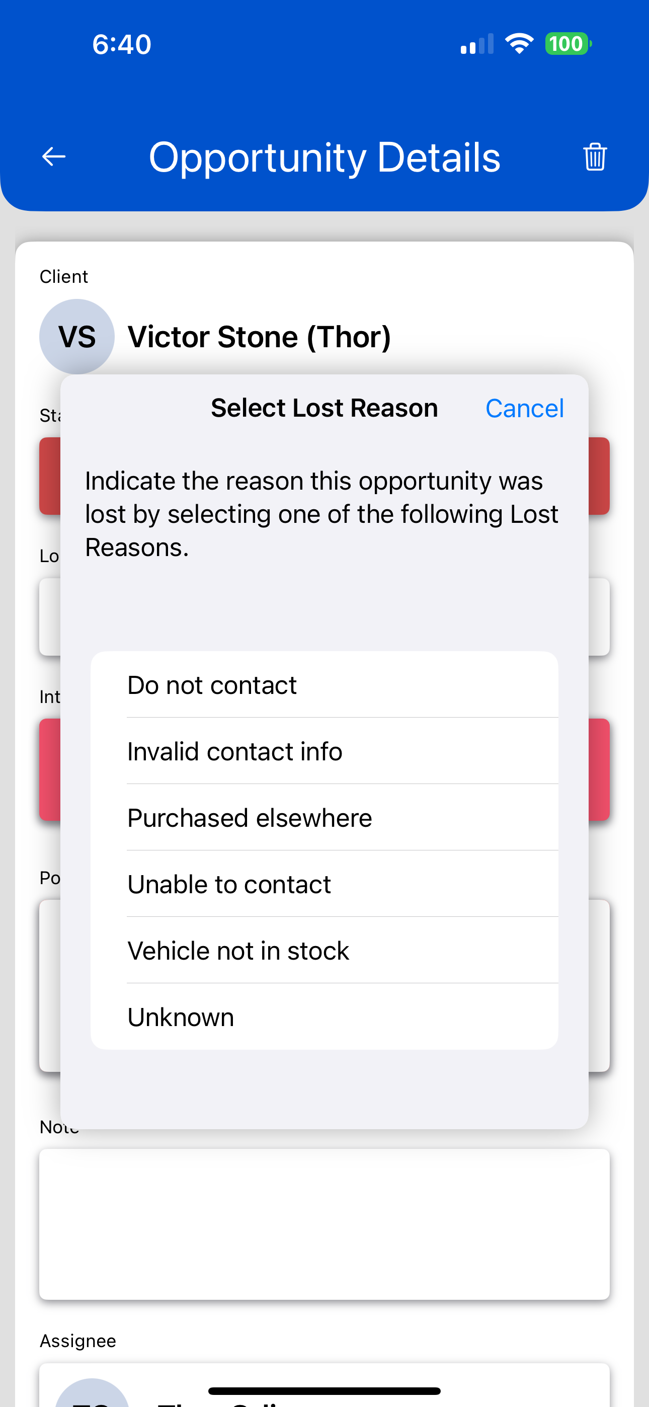Viewport: 649px width, 1407px height.
Task: Tap the back arrow icon
Action: 53,157
